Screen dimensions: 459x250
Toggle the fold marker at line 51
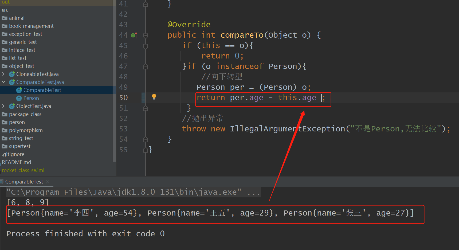(146, 108)
